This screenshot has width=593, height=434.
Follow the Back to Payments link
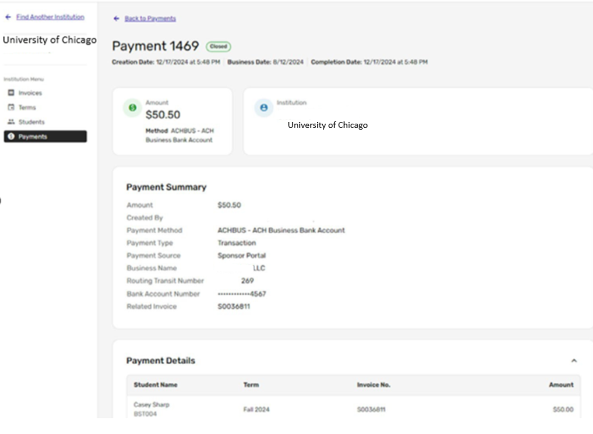tap(150, 19)
